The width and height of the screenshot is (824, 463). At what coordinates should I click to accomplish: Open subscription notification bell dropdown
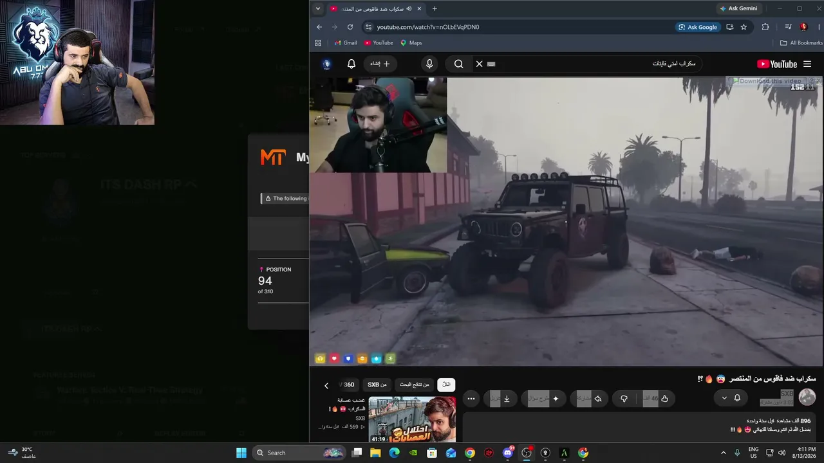(731, 398)
